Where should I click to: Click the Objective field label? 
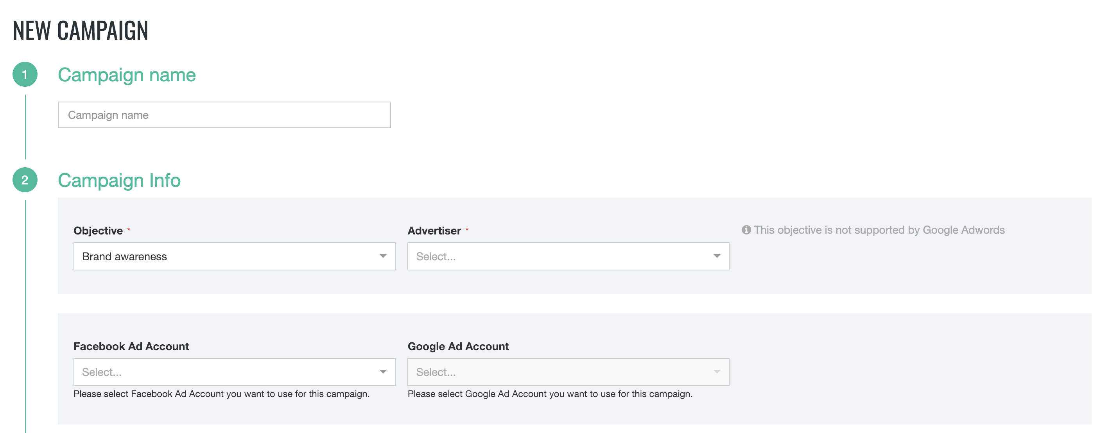tap(98, 231)
